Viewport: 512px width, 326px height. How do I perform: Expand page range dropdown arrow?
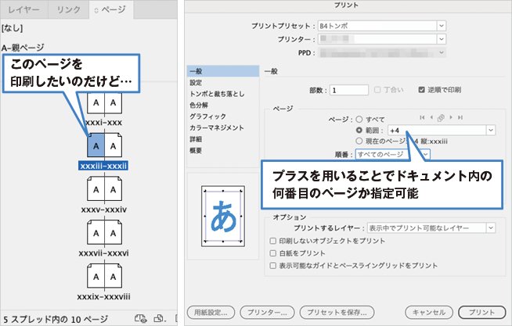490,130
